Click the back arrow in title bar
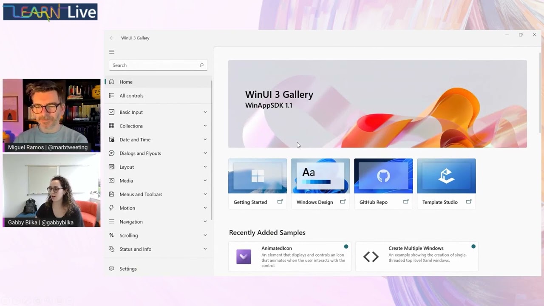 (x=111, y=38)
